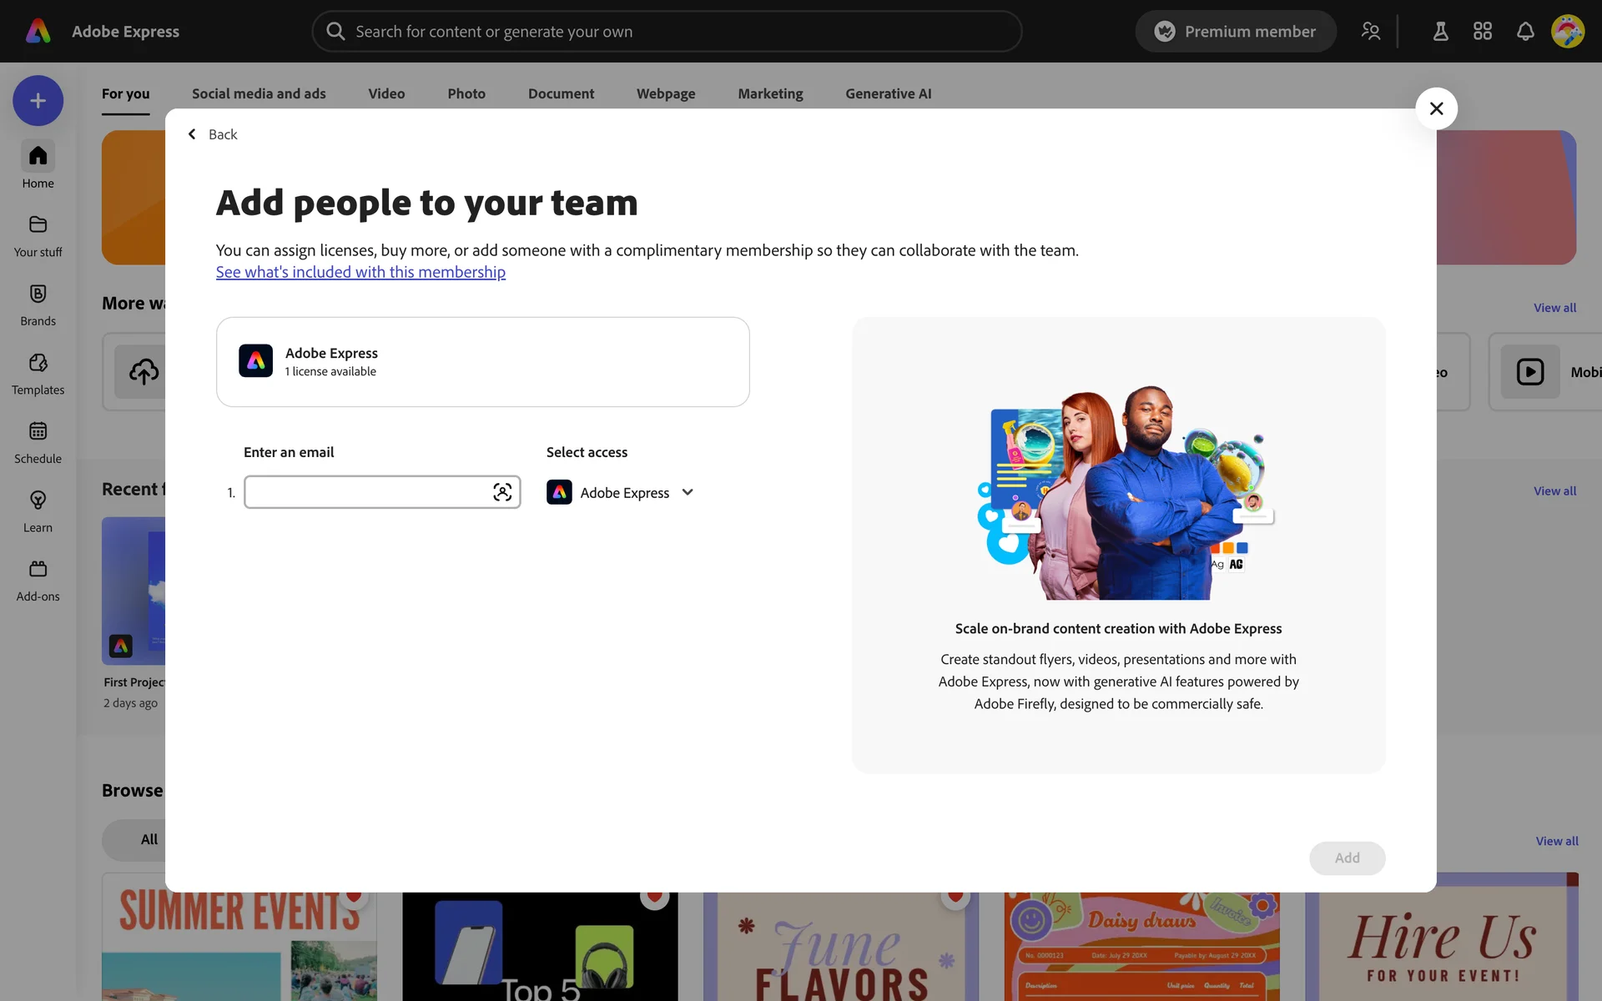Viewport: 1602px width, 1001px height.
Task: Click the notifications bell icon
Action: (x=1525, y=32)
